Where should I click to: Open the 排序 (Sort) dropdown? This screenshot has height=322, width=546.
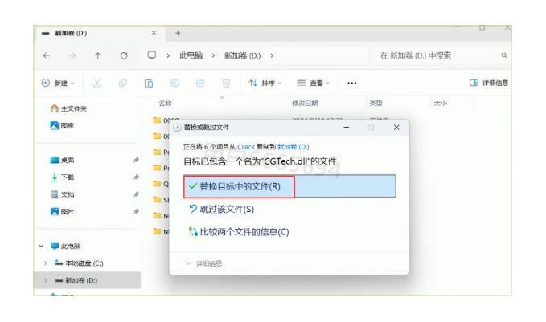[x=265, y=83]
